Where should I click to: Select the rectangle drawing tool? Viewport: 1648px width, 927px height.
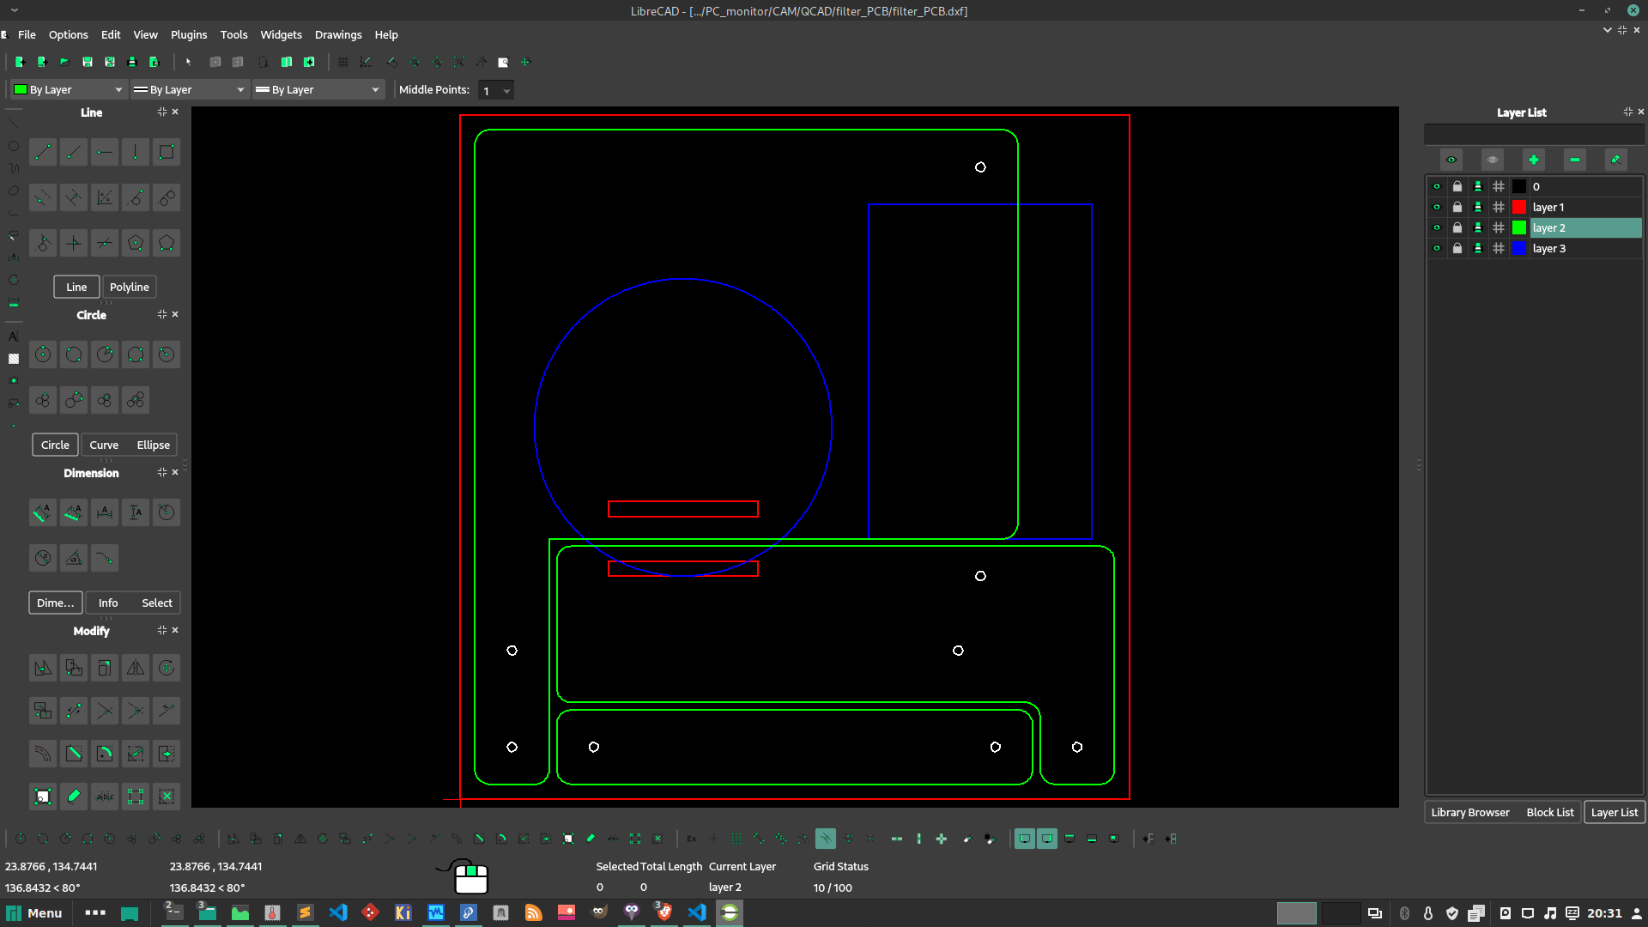pos(167,153)
